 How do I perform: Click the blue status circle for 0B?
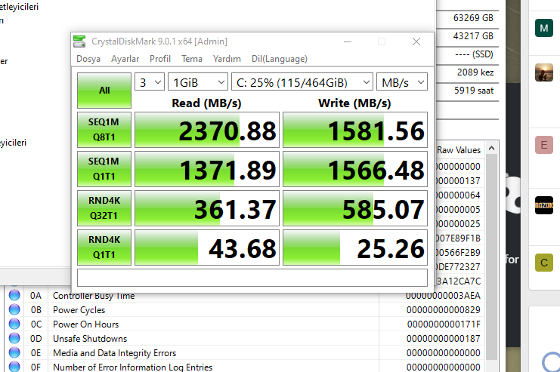click(x=14, y=309)
